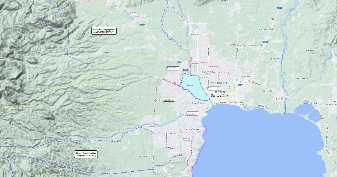Open the Apopong Congregation label box

173,68
